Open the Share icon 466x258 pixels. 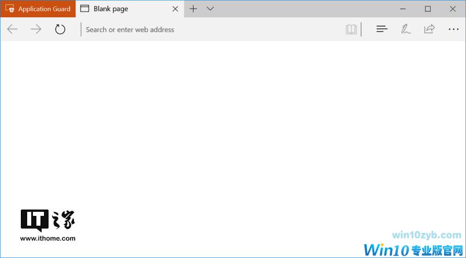point(430,29)
